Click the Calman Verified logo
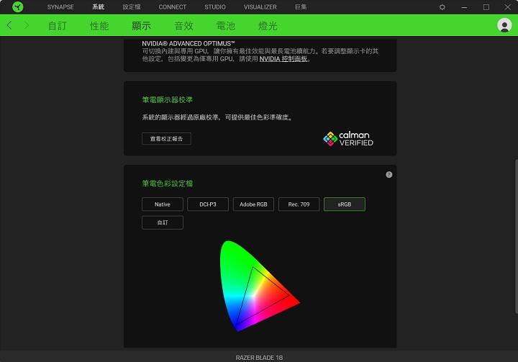The height and width of the screenshot is (362, 518). click(348, 139)
